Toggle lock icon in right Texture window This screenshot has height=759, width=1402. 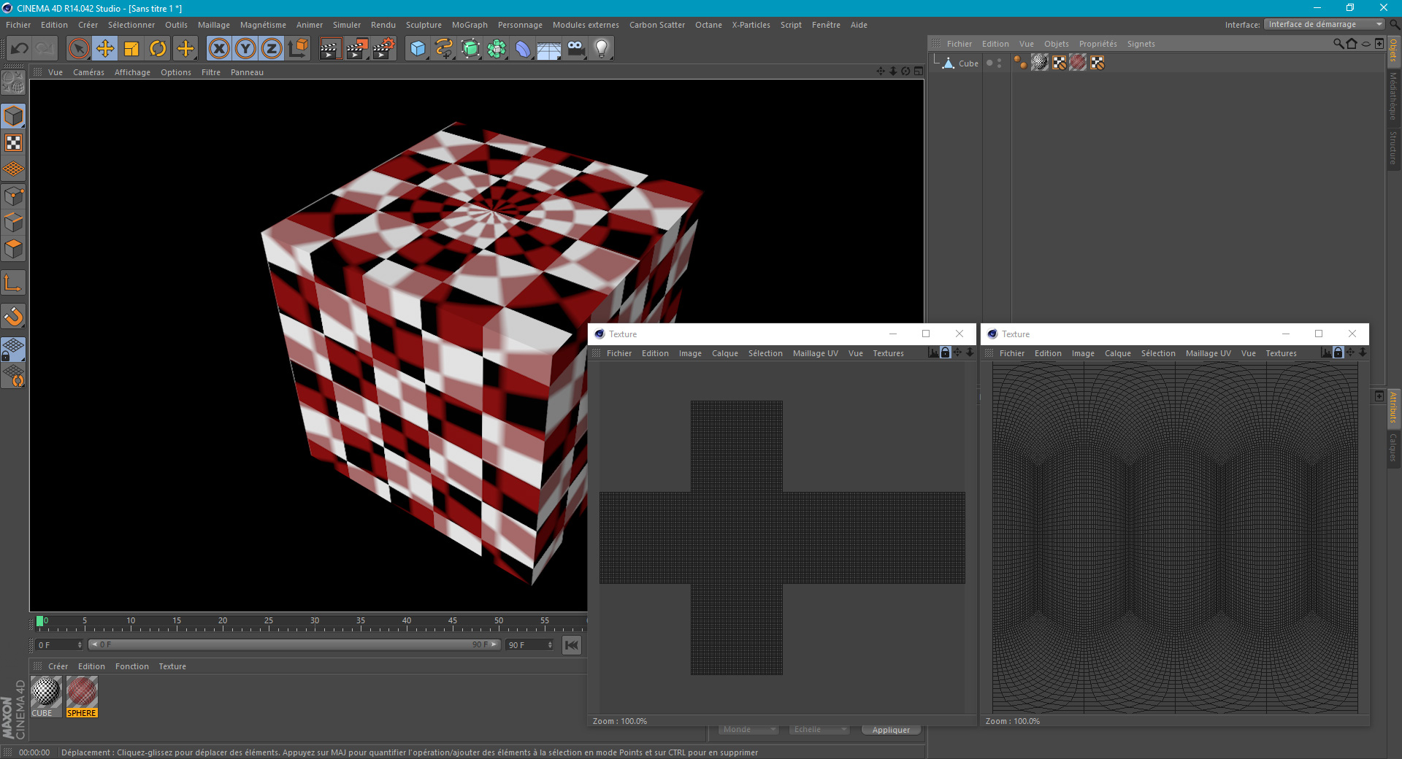1338,352
